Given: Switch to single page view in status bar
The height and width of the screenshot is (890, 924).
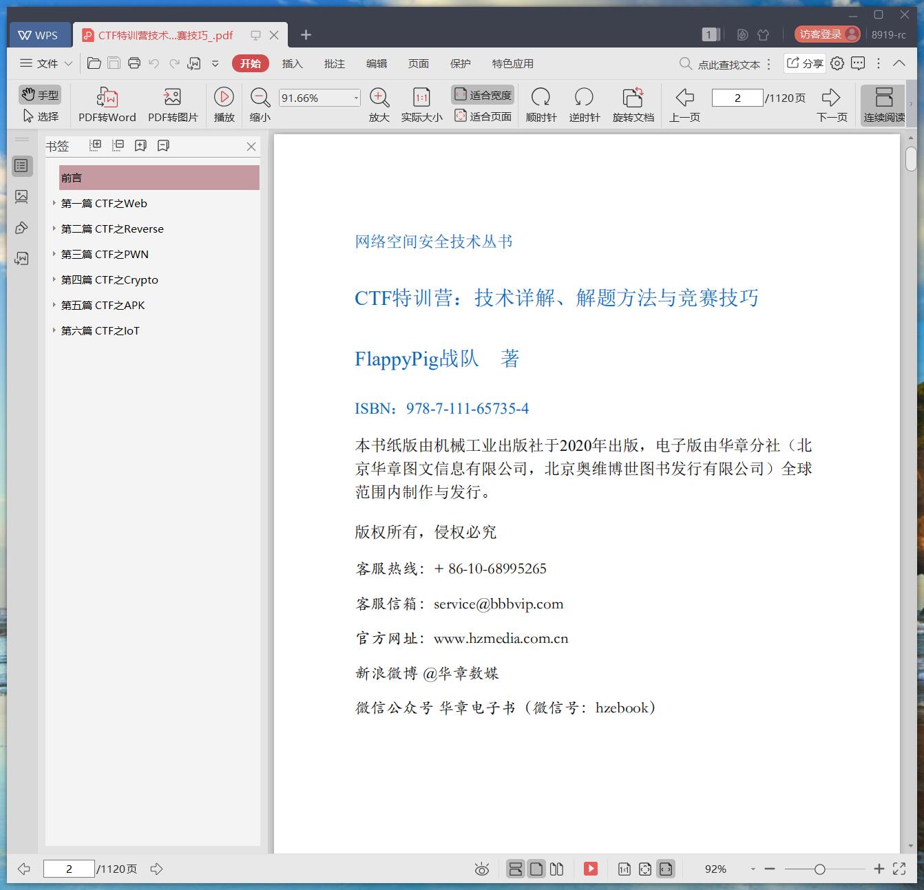Looking at the screenshot, I should 536,869.
